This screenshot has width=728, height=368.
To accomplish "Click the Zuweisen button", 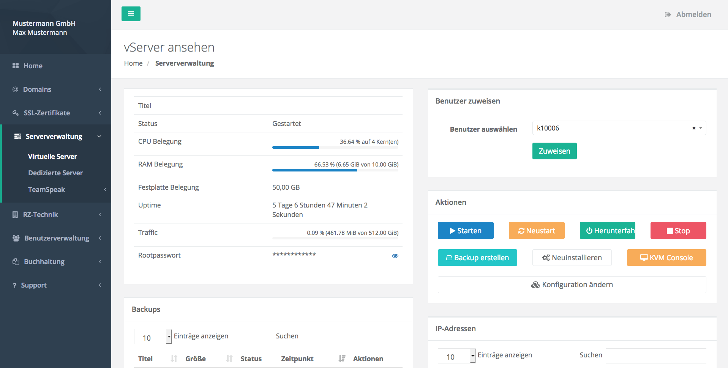I will pos(554,151).
